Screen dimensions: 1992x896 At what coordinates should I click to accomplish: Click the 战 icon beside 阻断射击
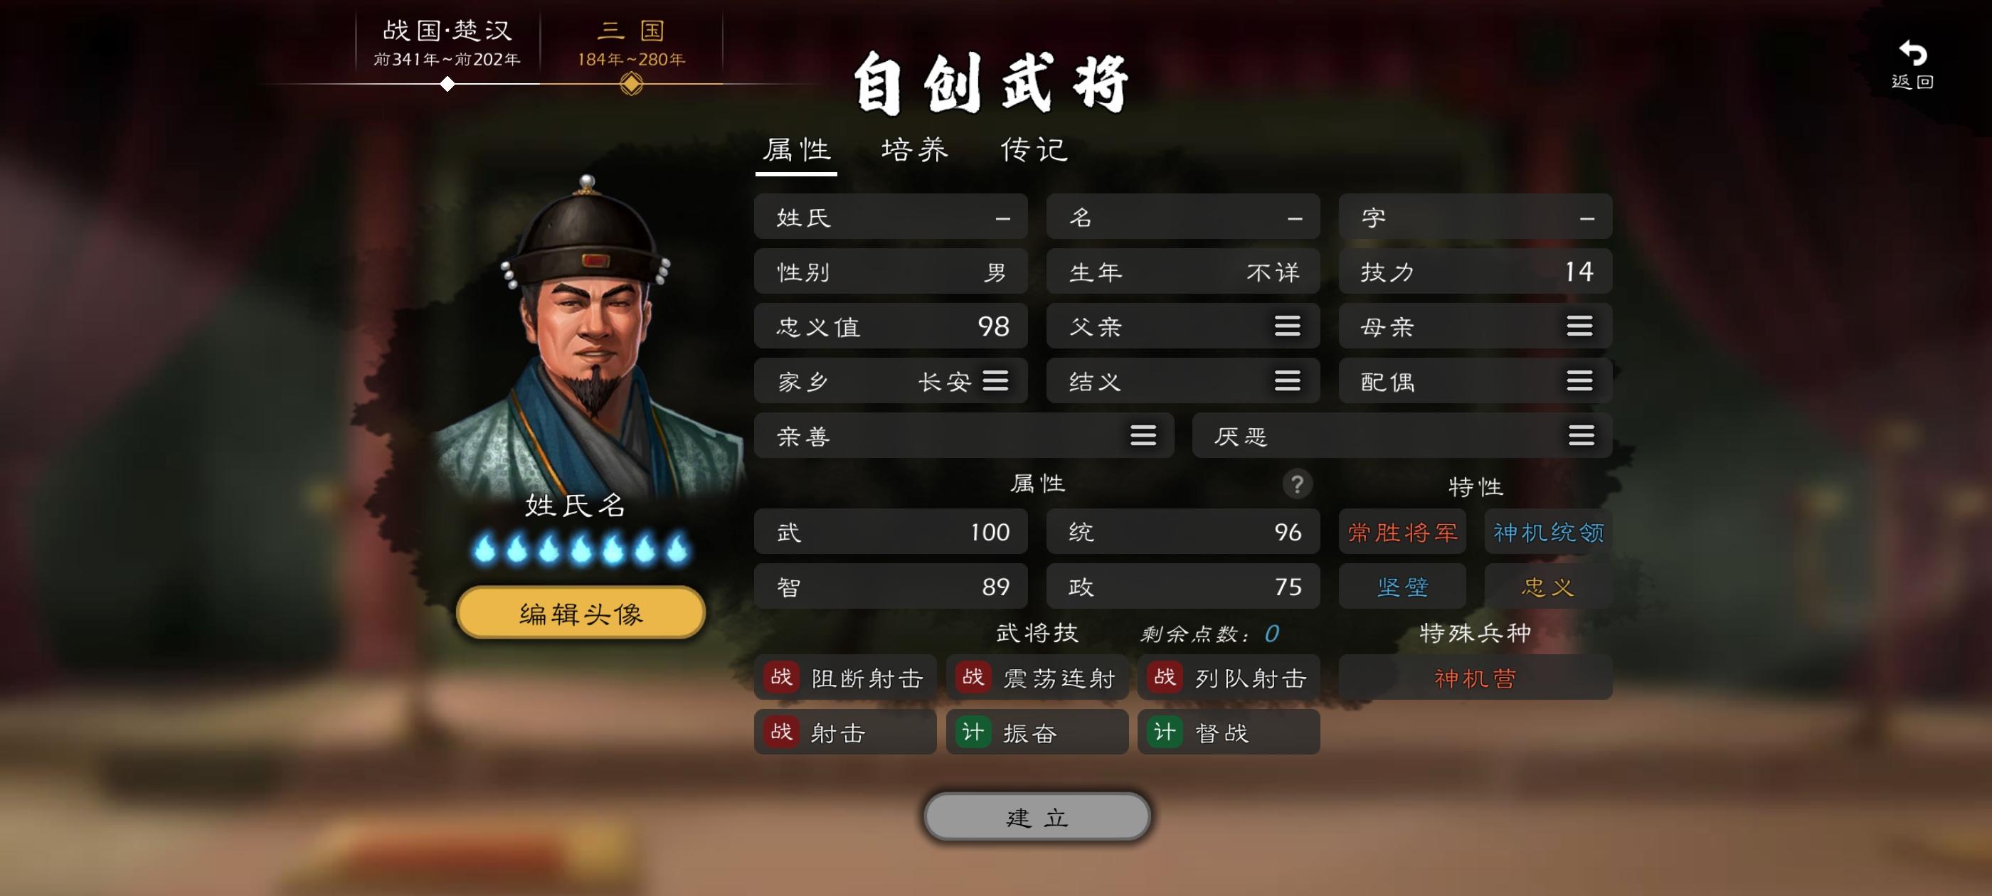coord(781,677)
